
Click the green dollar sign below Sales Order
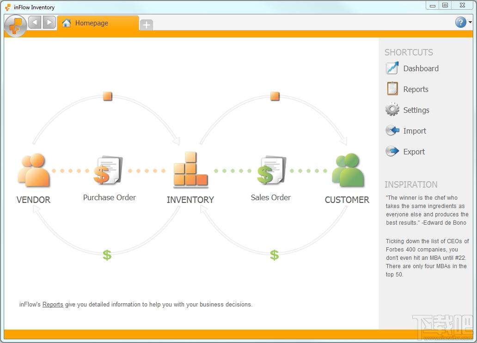(x=275, y=255)
